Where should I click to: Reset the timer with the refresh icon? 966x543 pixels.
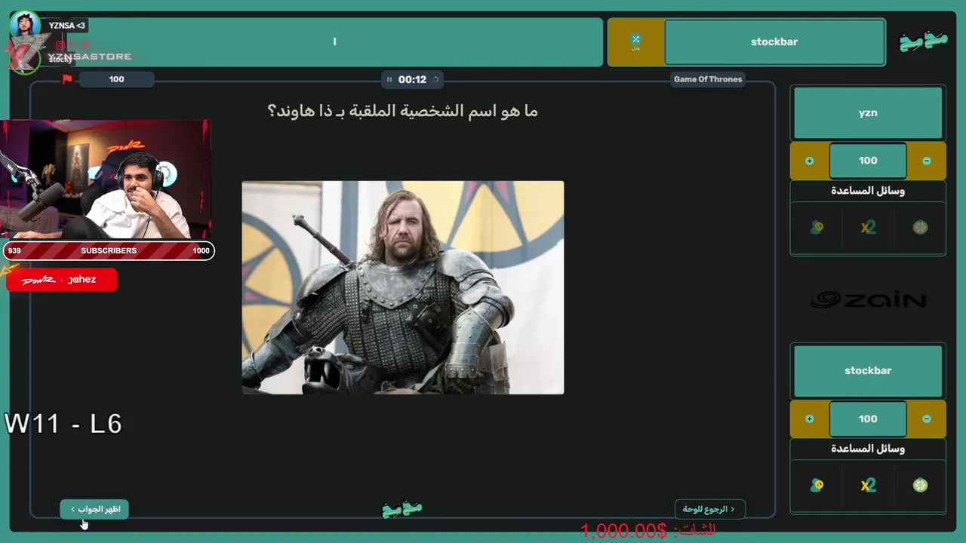435,79
